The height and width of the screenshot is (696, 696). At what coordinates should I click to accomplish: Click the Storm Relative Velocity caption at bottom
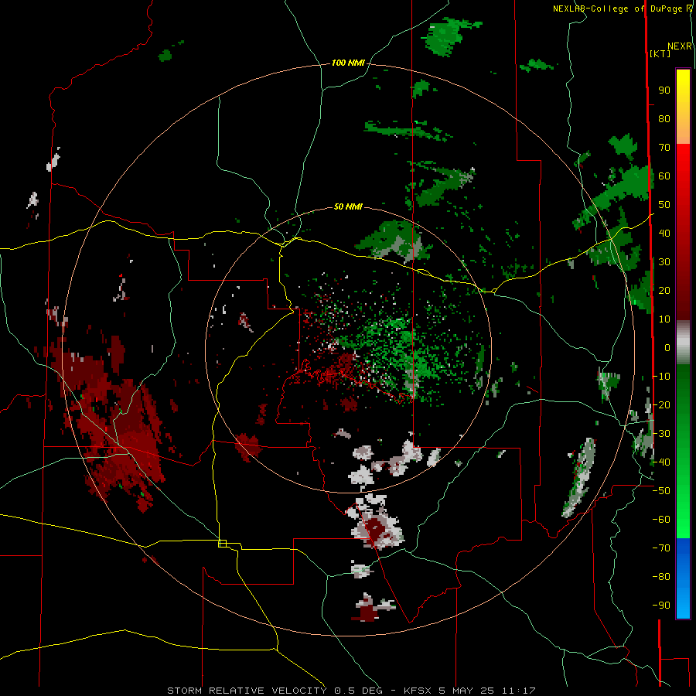point(247,691)
